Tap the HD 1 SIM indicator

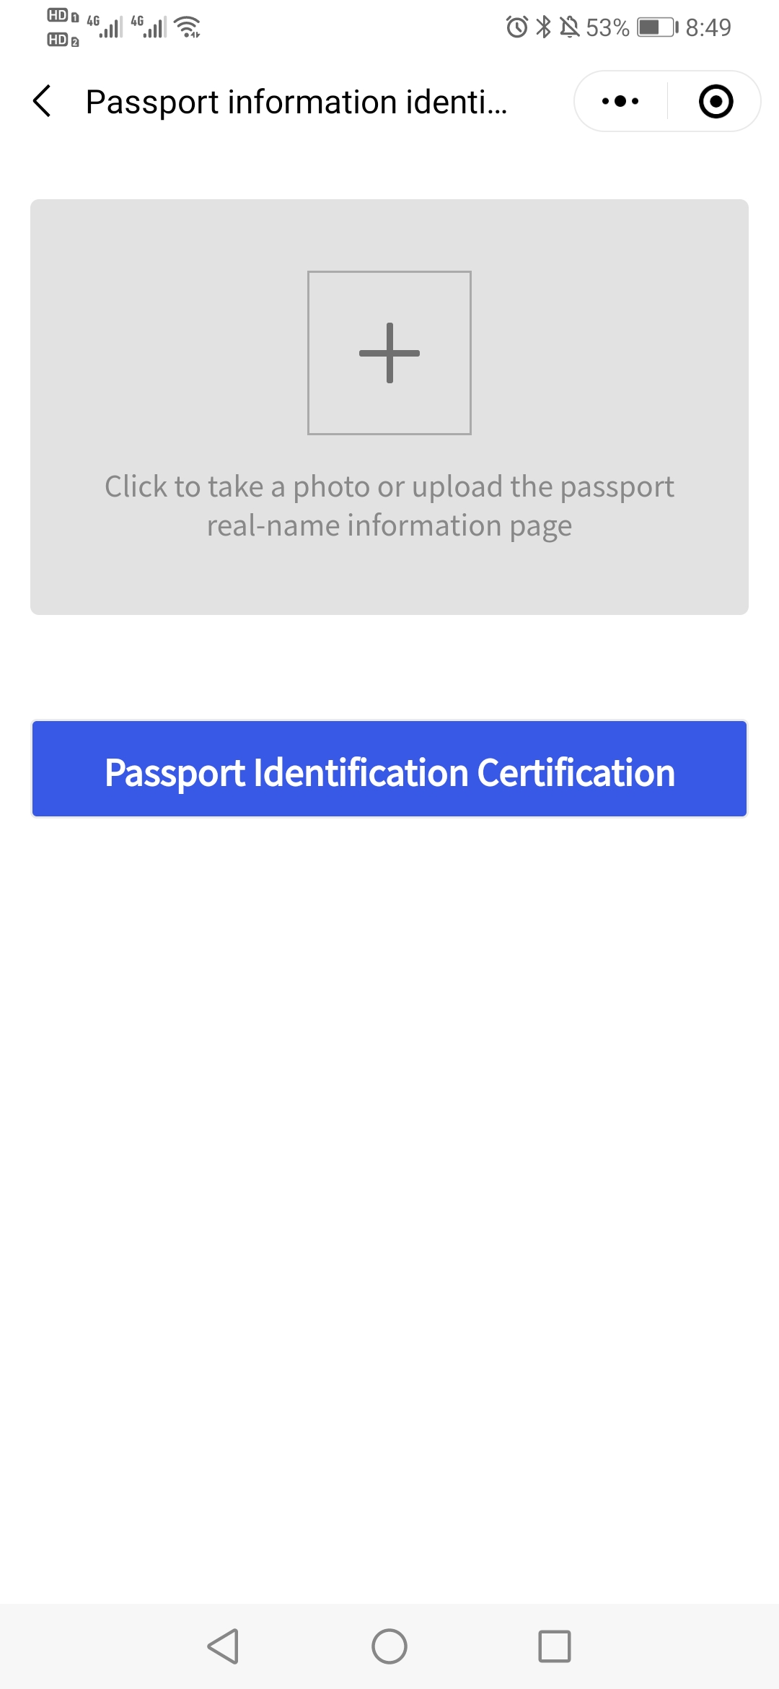point(63,16)
